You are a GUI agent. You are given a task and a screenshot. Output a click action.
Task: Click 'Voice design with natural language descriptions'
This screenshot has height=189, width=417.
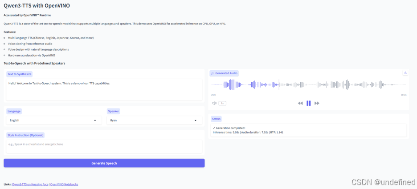point(38,49)
